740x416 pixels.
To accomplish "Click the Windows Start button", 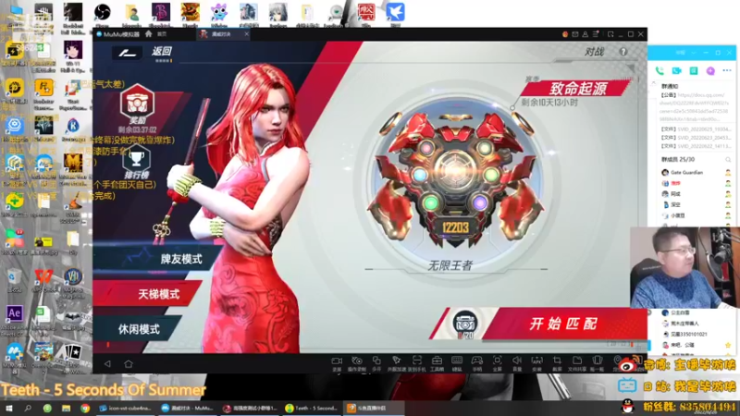I will point(9,409).
